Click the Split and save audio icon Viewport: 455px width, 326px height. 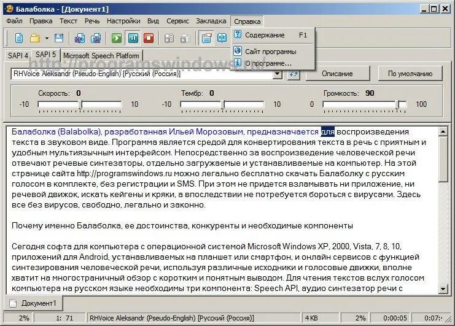(x=96, y=38)
